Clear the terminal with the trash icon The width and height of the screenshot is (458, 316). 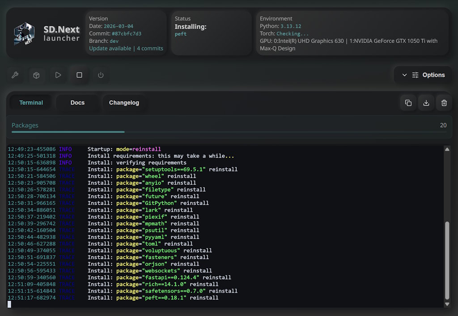[444, 103]
